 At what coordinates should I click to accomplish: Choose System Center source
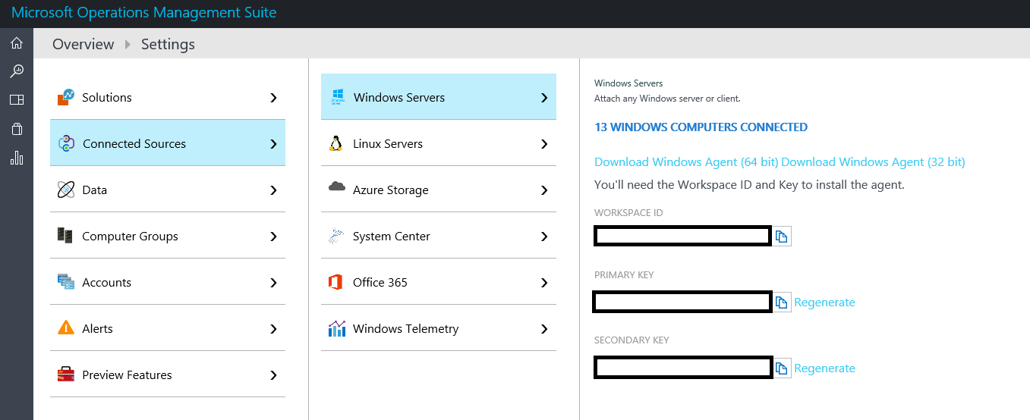pos(439,236)
